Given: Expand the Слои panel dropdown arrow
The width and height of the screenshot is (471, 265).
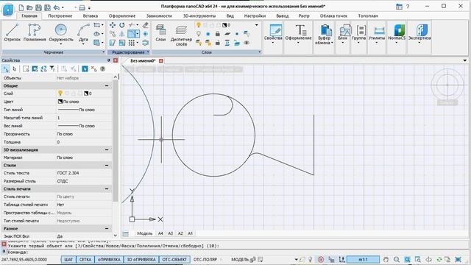Looking at the screenshot, I should point(260,52).
